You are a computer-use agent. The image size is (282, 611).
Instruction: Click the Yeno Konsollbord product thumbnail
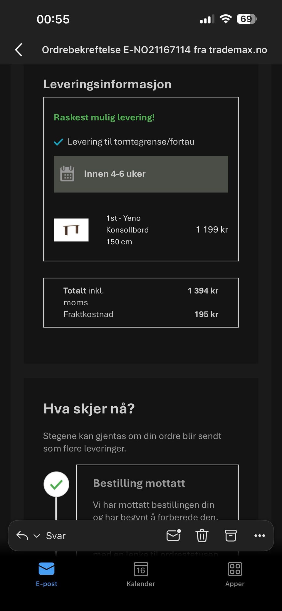point(71,230)
